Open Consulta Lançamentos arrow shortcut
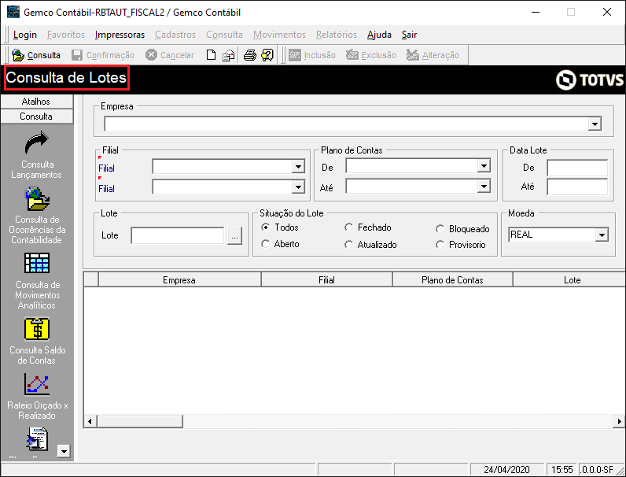The height and width of the screenshot is (477, 626). tap(37, 142)
